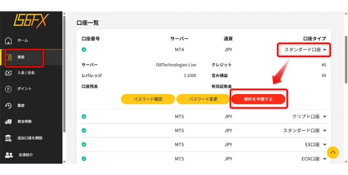Click the people icon beside 友達紹介
348x175 pixels.
tap(9, 155)
